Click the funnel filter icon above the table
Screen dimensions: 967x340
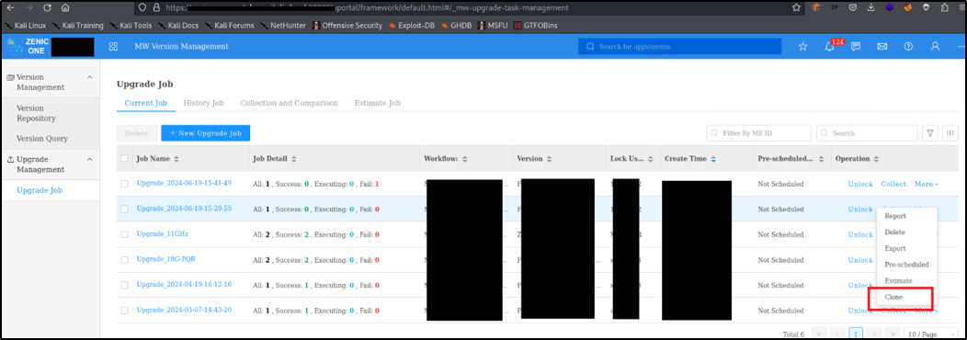tap(929, 132)
